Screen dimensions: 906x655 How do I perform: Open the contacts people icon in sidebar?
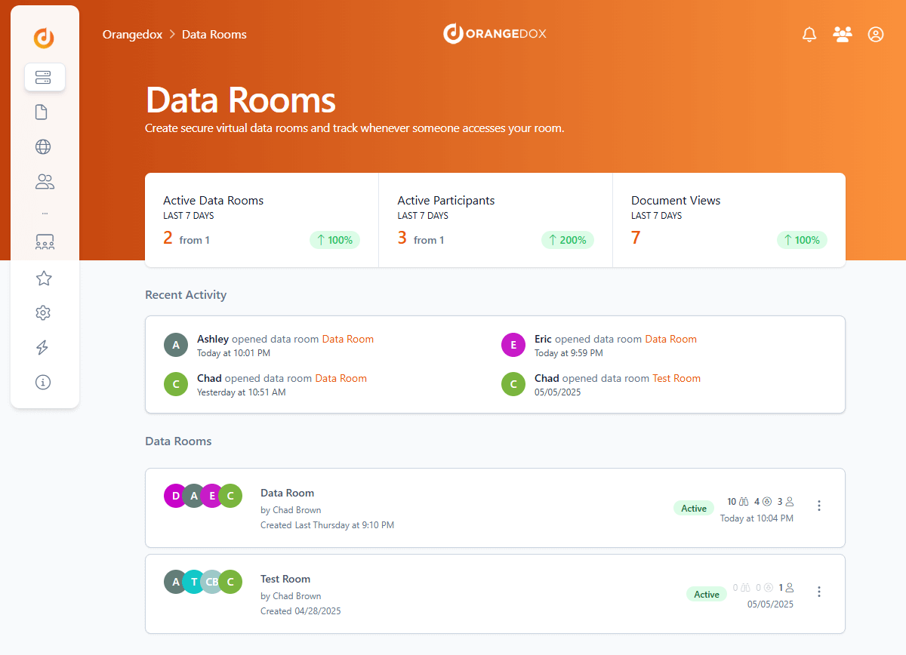click(x=45, y=182)
